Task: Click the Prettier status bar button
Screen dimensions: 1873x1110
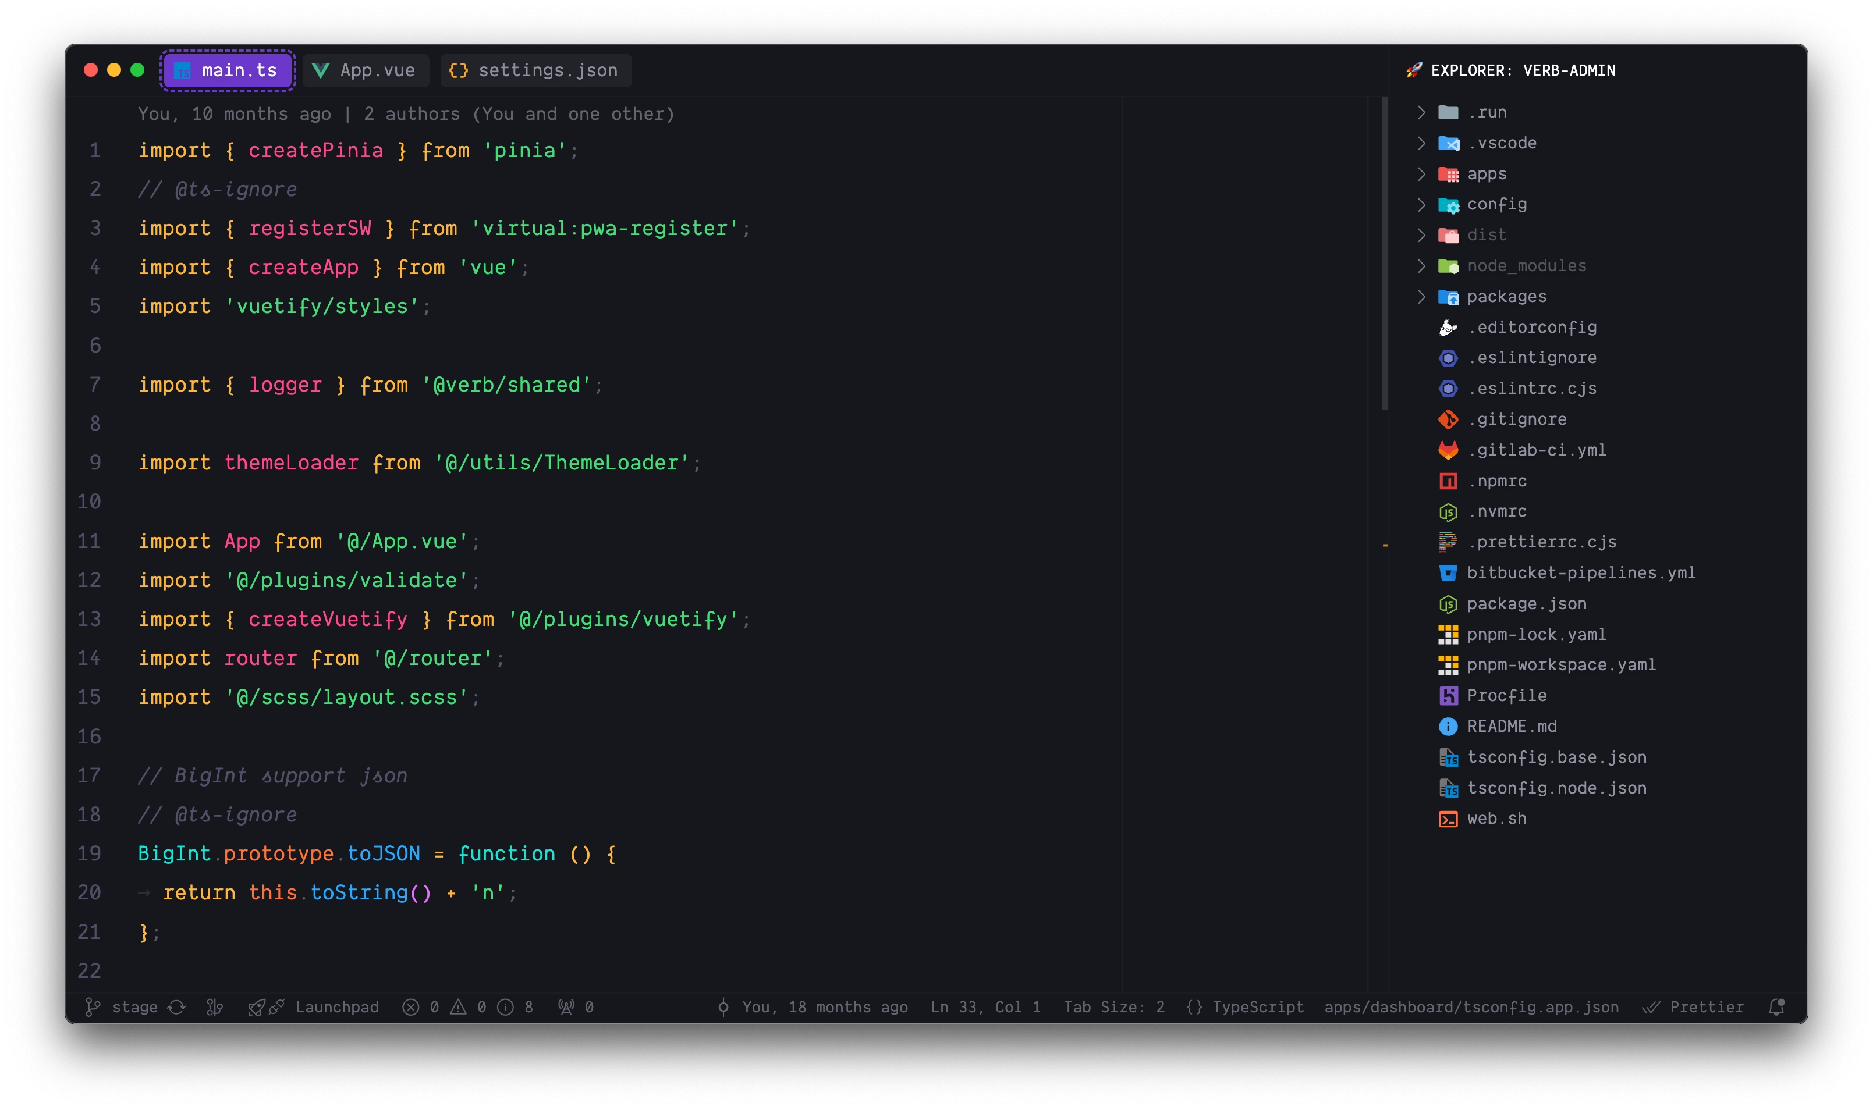Action: click(1693, 1007)
